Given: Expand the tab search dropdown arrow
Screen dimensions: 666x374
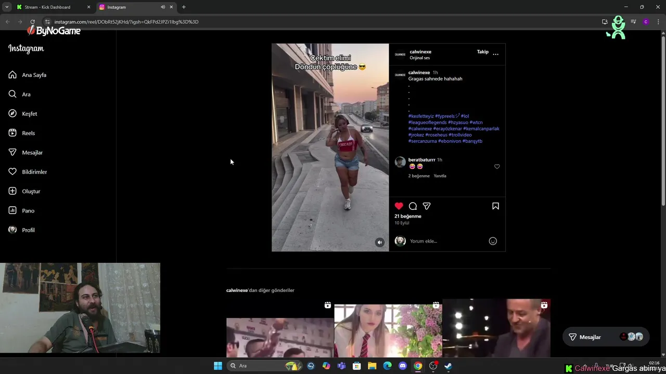Looking at the screenshot, I should click(7, 7).
